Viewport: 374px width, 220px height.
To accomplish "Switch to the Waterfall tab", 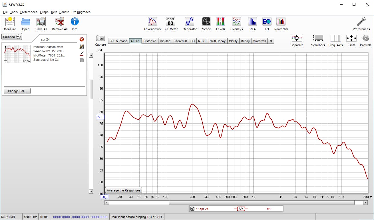I will point(259,41).
